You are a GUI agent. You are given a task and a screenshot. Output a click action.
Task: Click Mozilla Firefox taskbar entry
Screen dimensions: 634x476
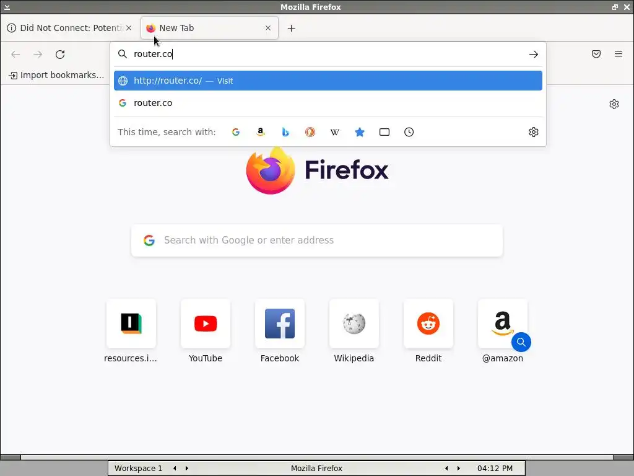click(x=316, y=469)
